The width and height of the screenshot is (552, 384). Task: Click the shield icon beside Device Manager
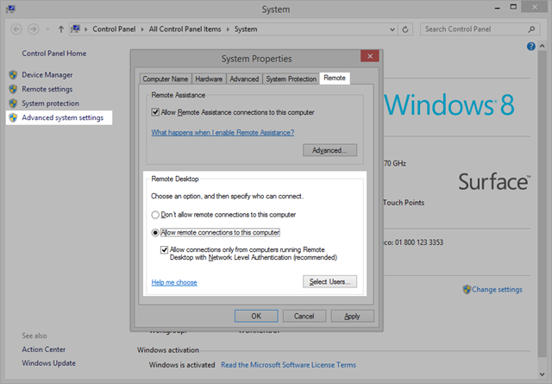point(13,75)
